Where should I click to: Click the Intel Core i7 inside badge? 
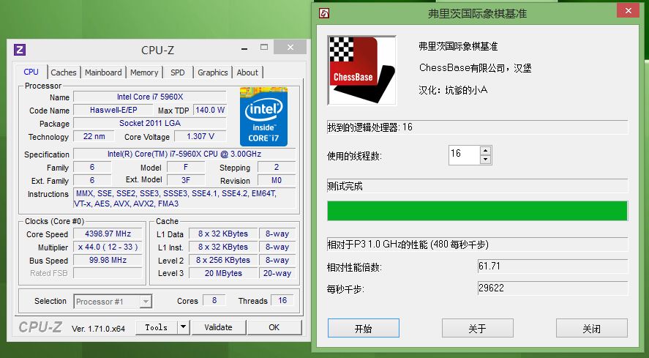click(263, 116)
